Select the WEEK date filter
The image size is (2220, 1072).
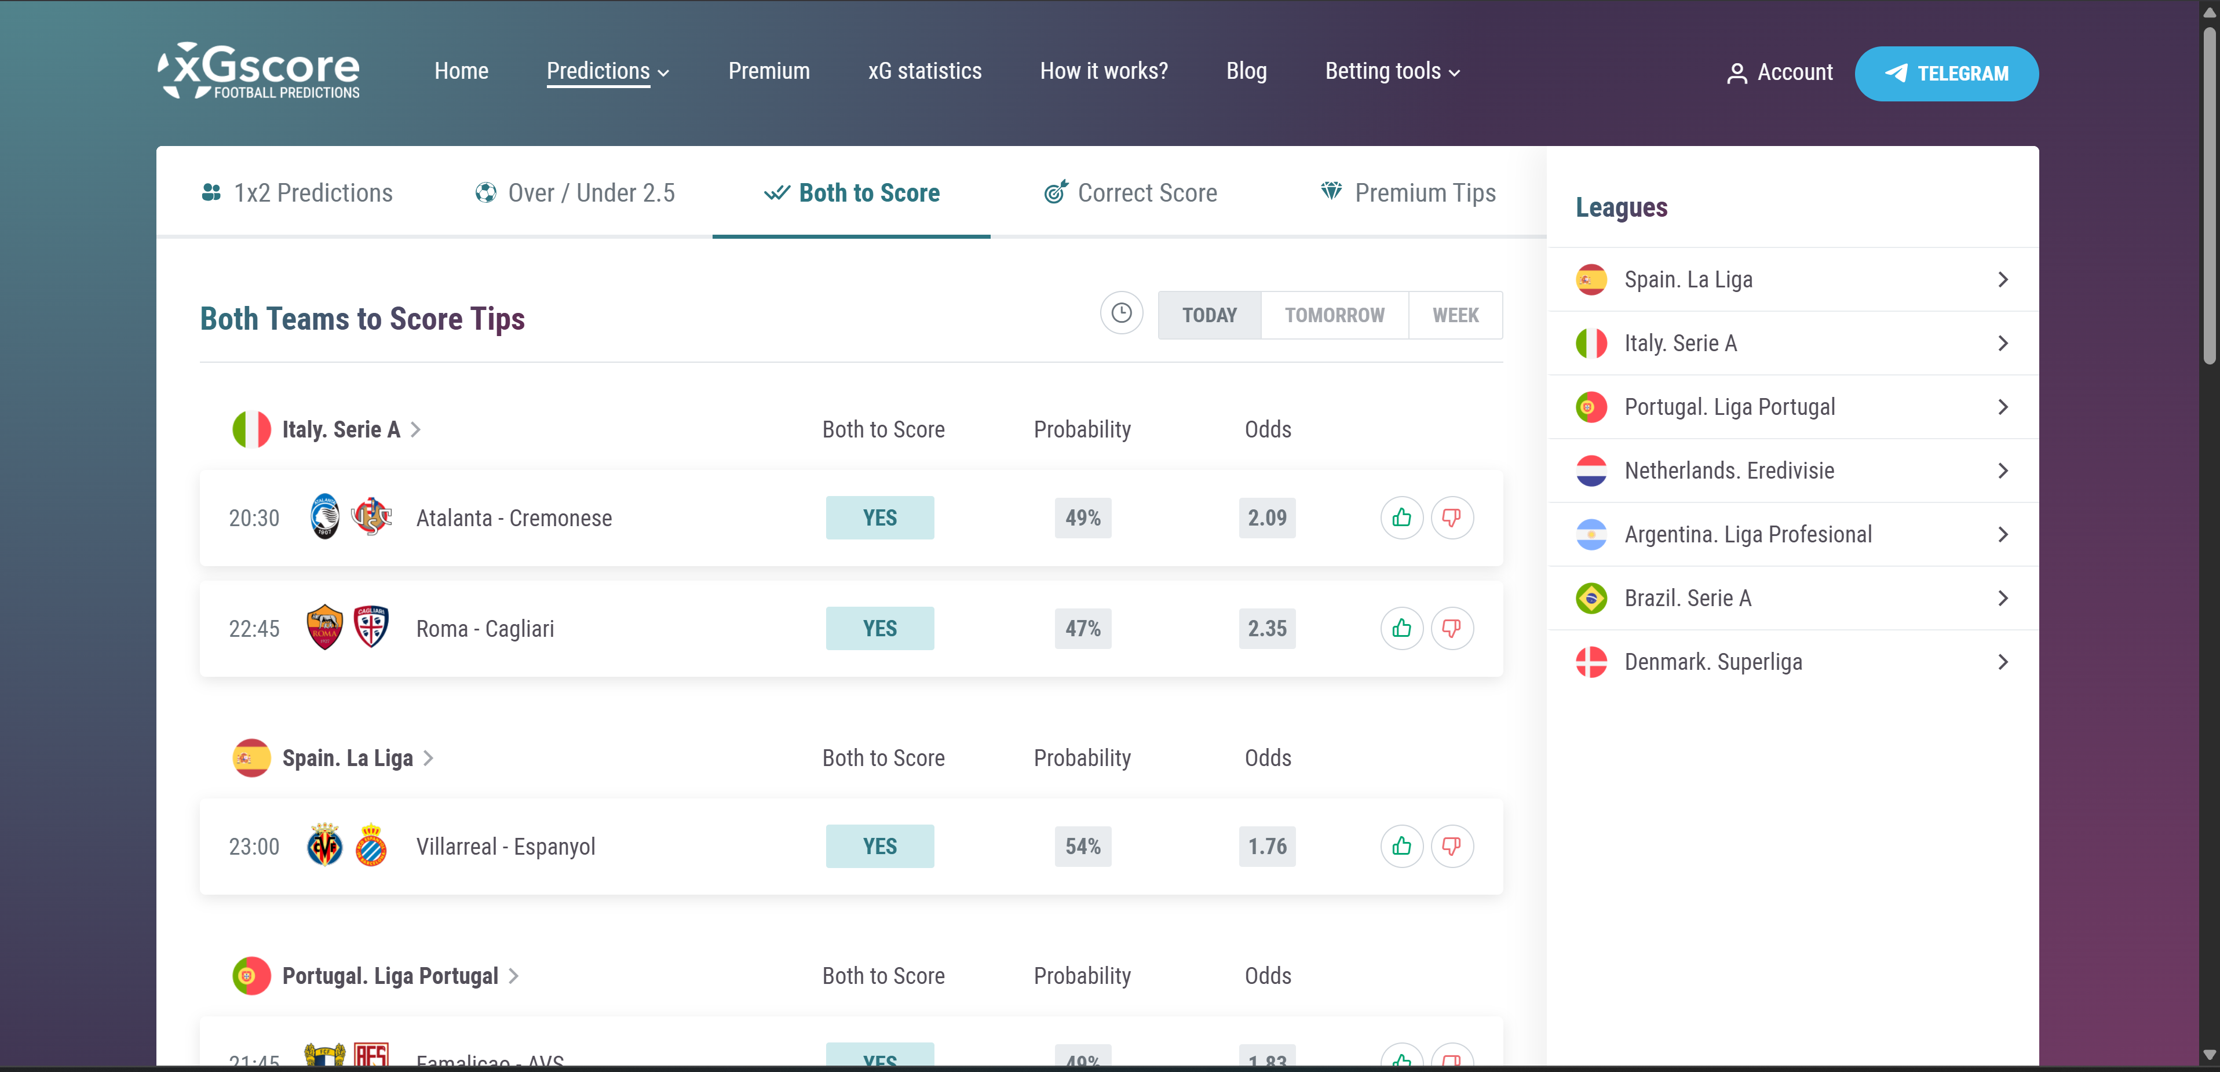[x=1455, y=315]
